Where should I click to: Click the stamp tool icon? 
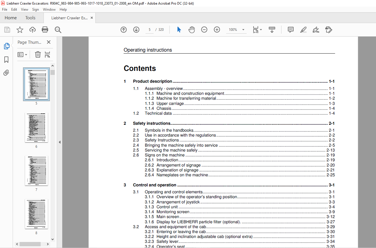pyautogui.click(x=328, y=30)
